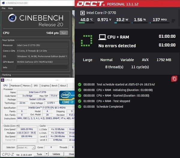Switch to the Mainboard tab in CPU-Z
180x158 pixels.
[x=16, y=86]
